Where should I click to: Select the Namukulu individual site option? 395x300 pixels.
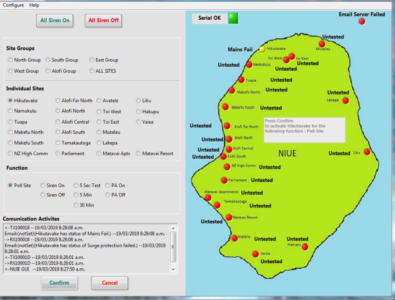(x=22, y=111)
